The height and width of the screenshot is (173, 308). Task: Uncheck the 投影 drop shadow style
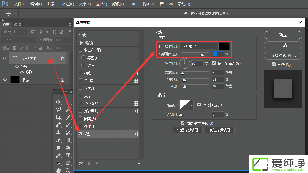(81, 134)
